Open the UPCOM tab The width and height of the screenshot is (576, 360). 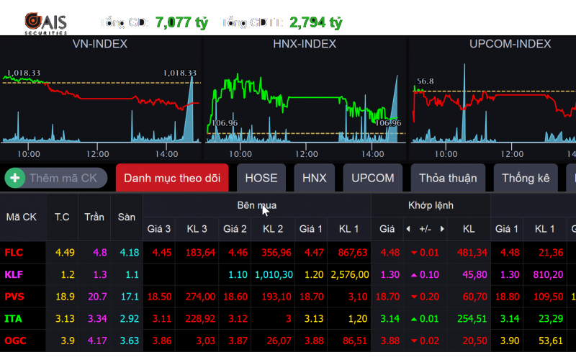pyautogui.click(x=372, y=178)
